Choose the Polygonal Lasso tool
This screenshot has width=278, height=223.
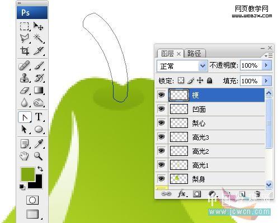click(25, 38)
